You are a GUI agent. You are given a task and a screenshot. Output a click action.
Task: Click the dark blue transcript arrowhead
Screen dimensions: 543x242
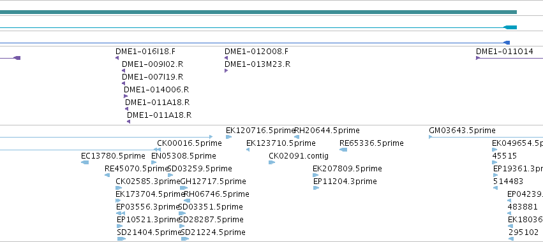pos(506,43)
